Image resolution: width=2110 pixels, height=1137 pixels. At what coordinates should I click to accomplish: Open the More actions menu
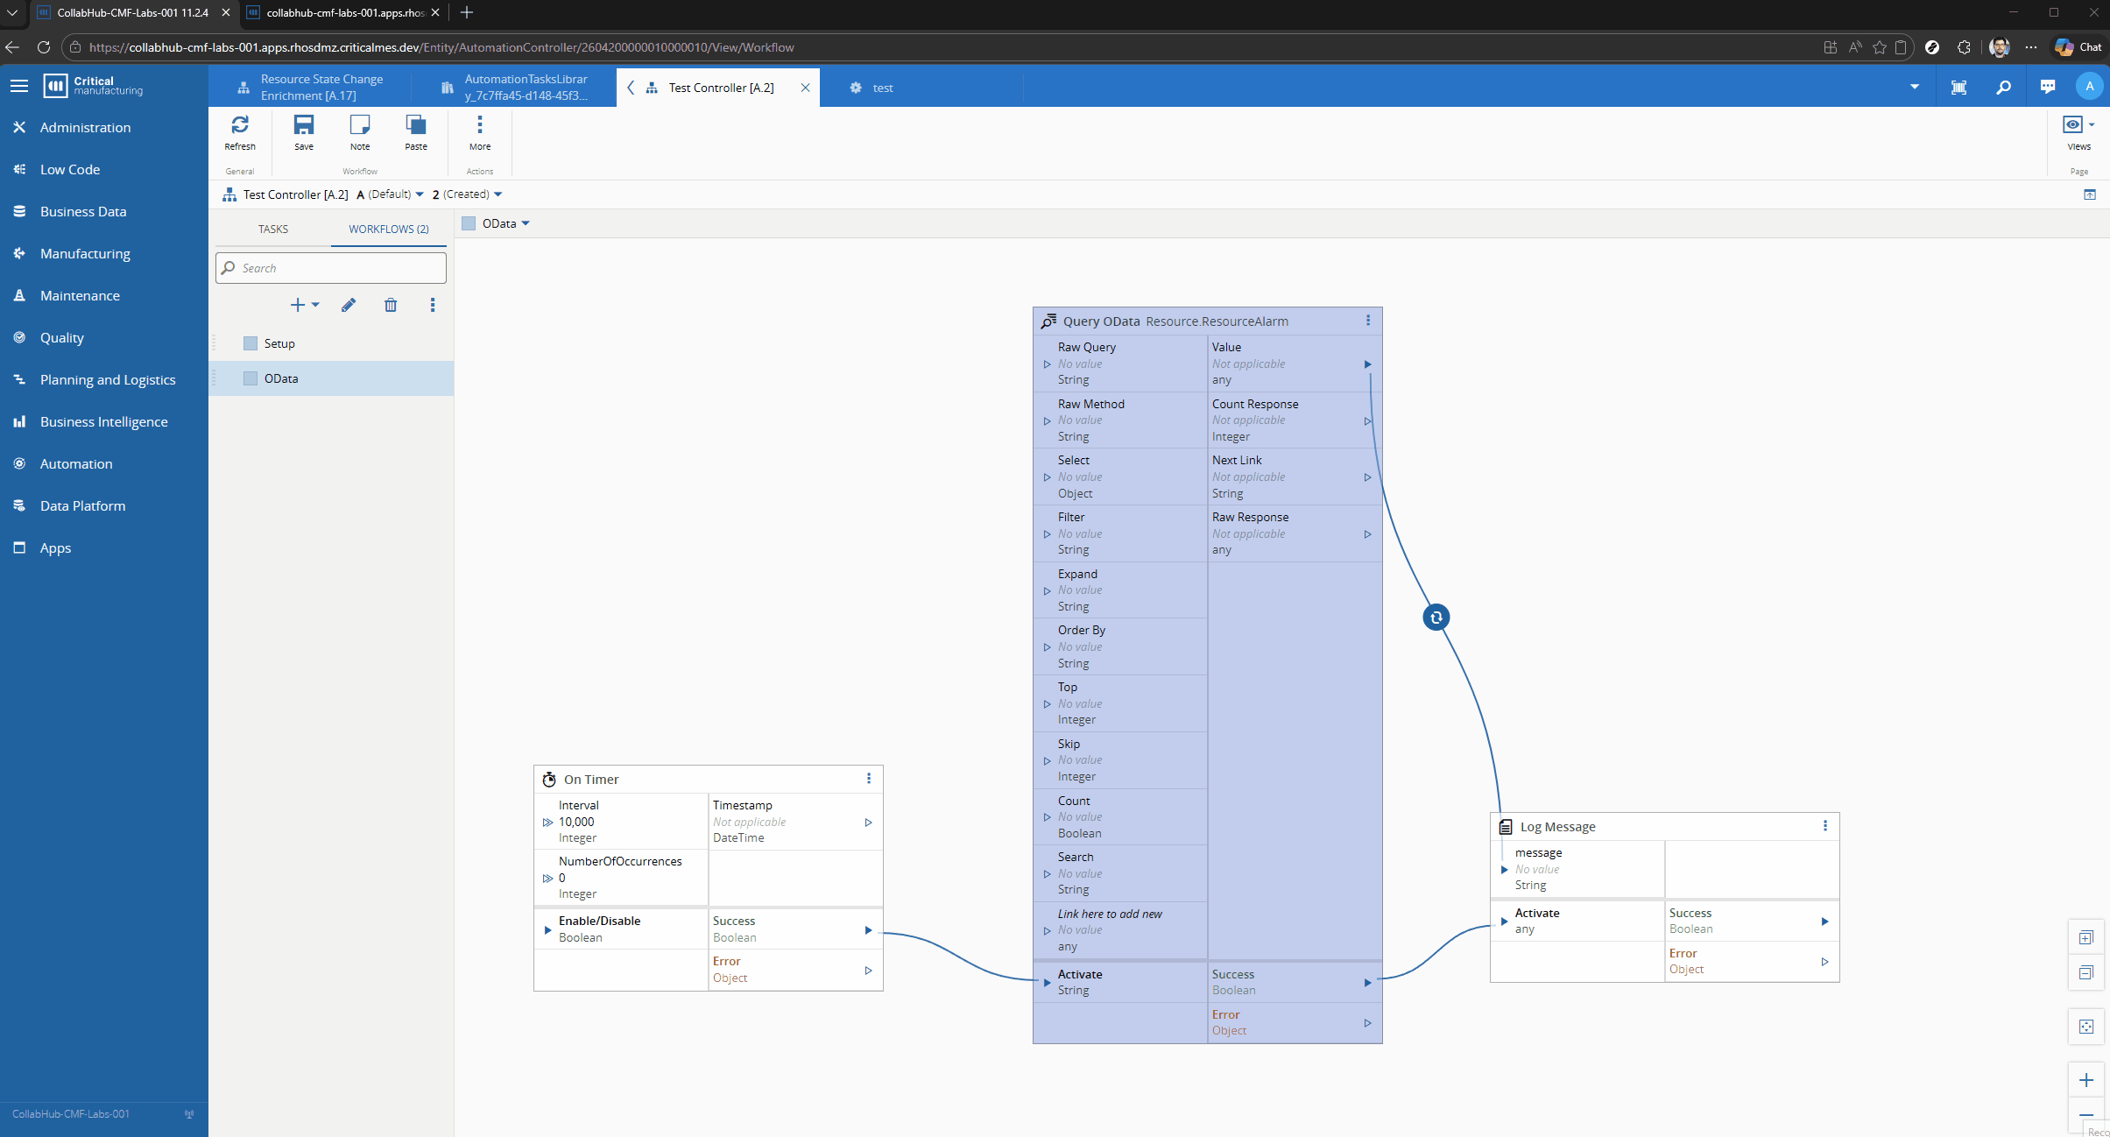coord(478,131)
